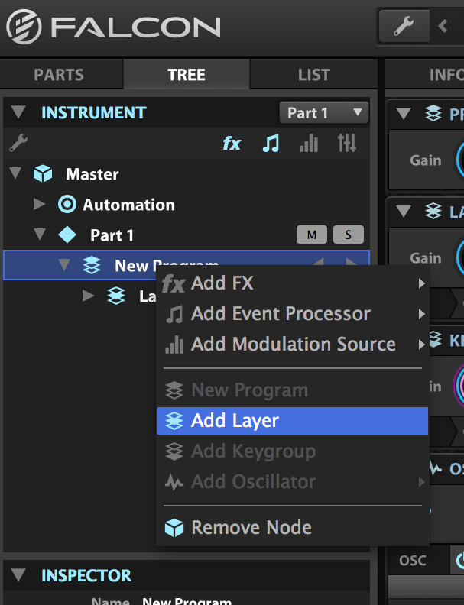Click the Layer node stack icon
The image size is (464, 605).
[116, 296]
